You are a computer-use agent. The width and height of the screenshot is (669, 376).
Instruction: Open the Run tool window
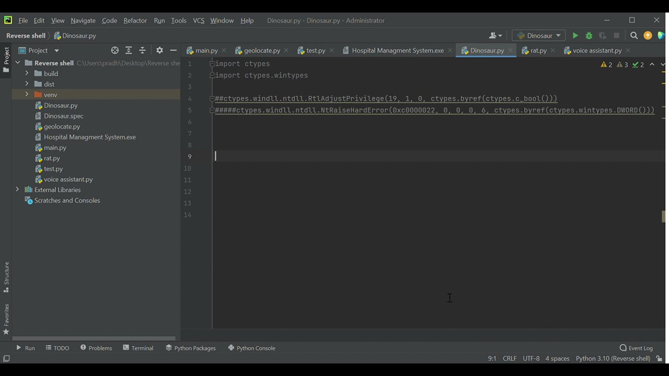coord(26,348)
